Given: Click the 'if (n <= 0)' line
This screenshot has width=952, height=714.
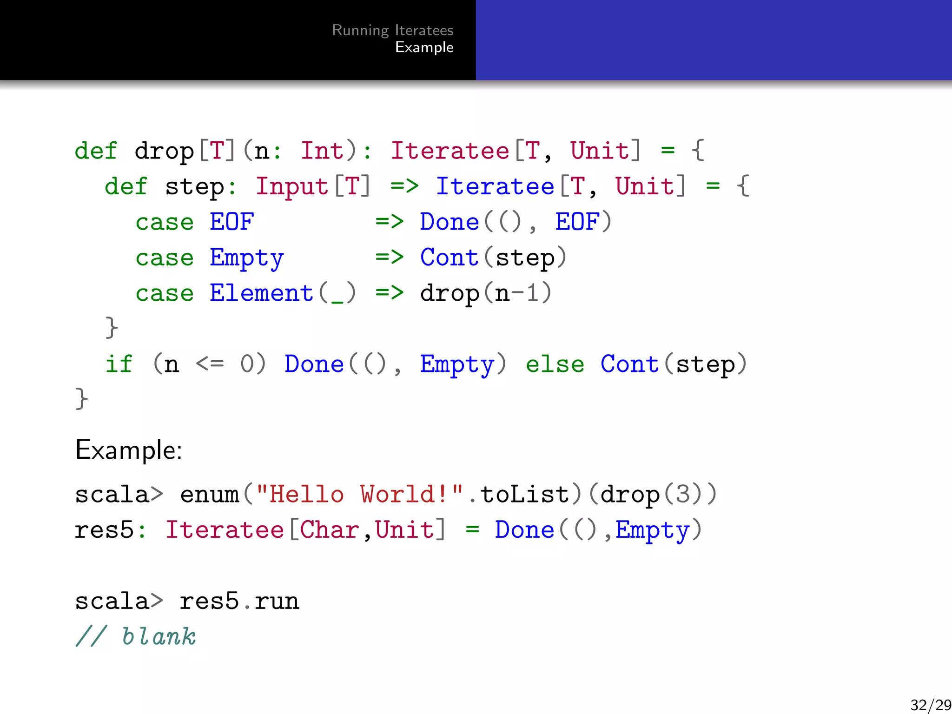Looking at the screenshot, I should (426, 364).
